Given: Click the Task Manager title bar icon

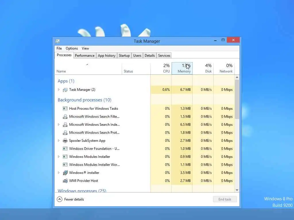Looking at the screenshot, I should coord(57,41).
